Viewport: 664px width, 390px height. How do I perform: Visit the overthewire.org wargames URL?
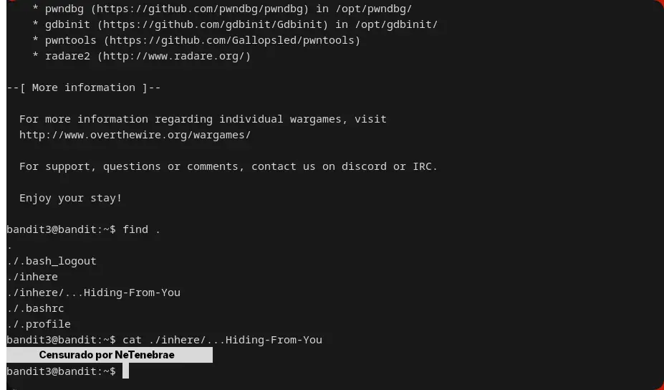135,135
